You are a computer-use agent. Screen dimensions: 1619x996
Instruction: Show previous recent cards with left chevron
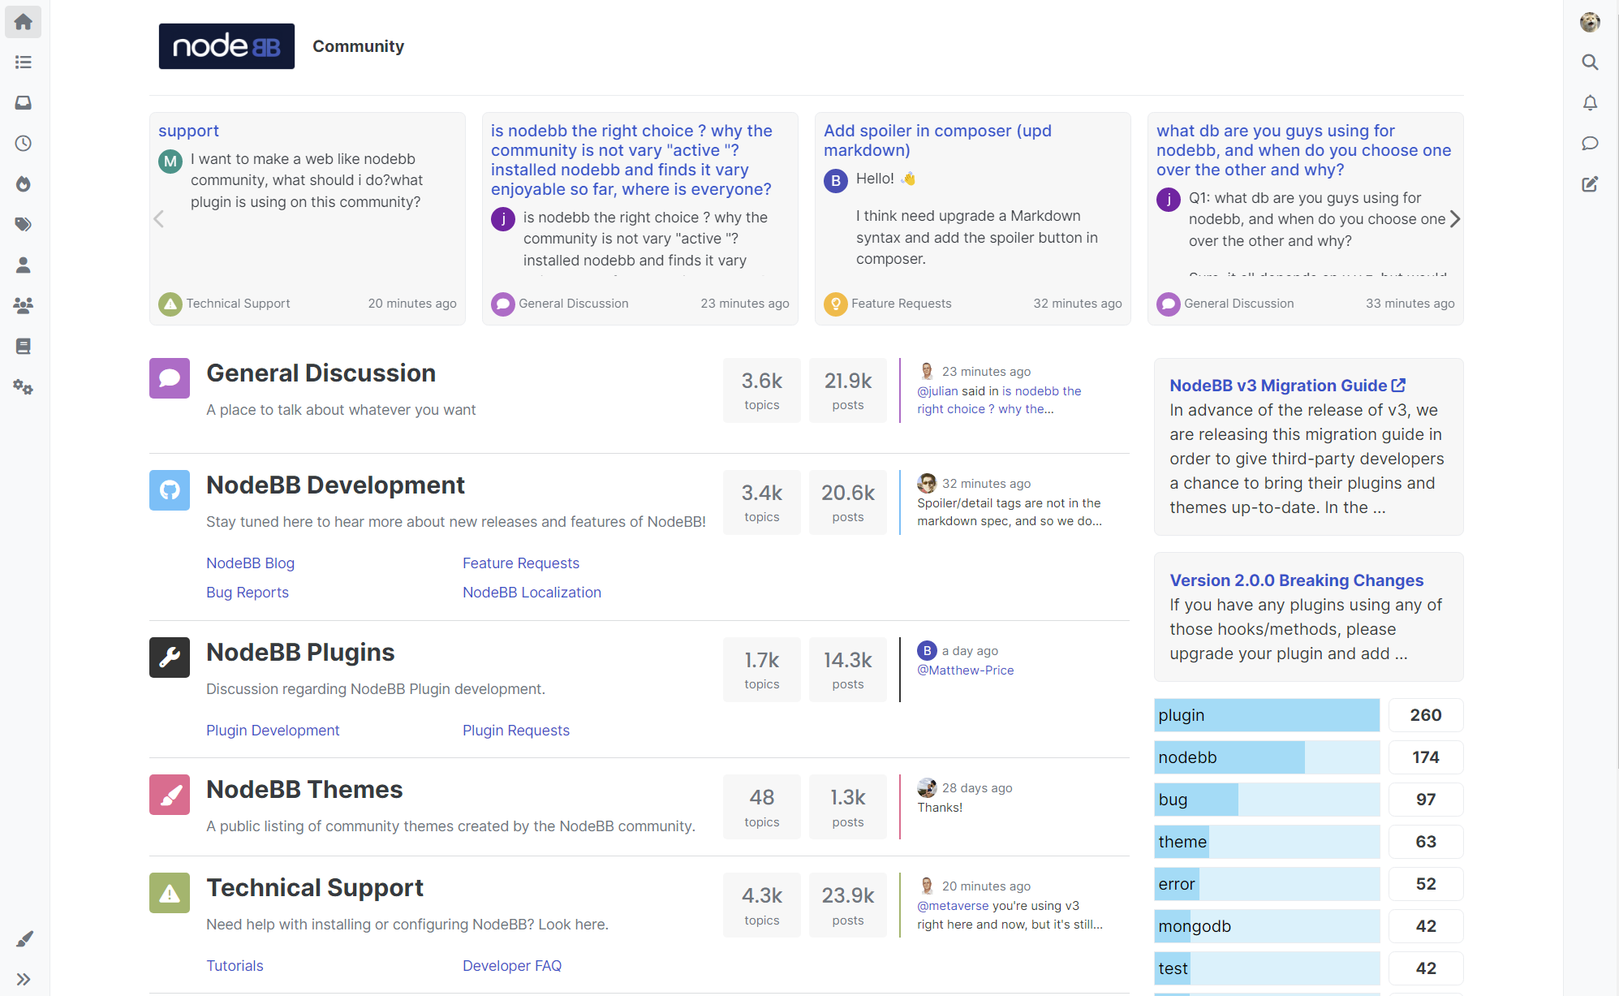[x=159, y=219]
